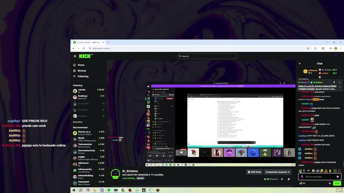
Task: Open Chrome three-dot menu
Action: pyautogui.click(x=341, y=49)
